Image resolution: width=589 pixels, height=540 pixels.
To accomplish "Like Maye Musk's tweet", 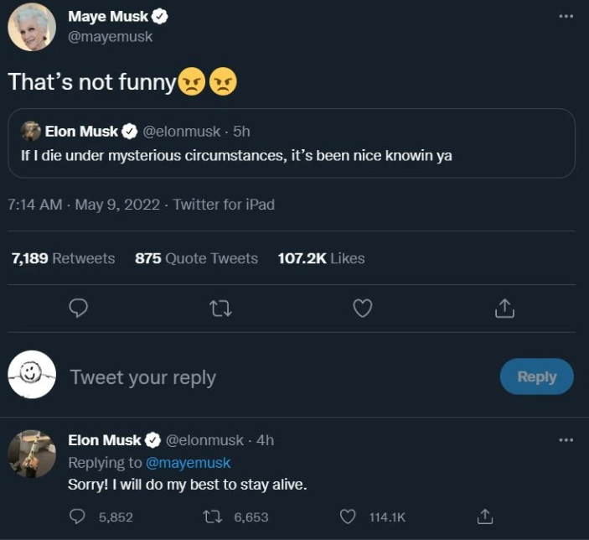I will pos(362,309).
